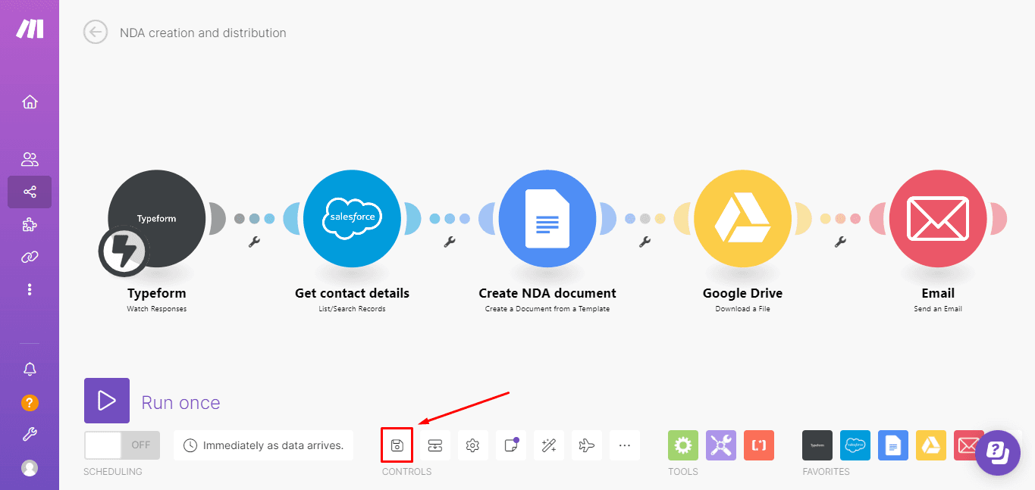Open Flow Control tools (green gear)
This screenshot has height=490, width=1035.
click(682, 445)
